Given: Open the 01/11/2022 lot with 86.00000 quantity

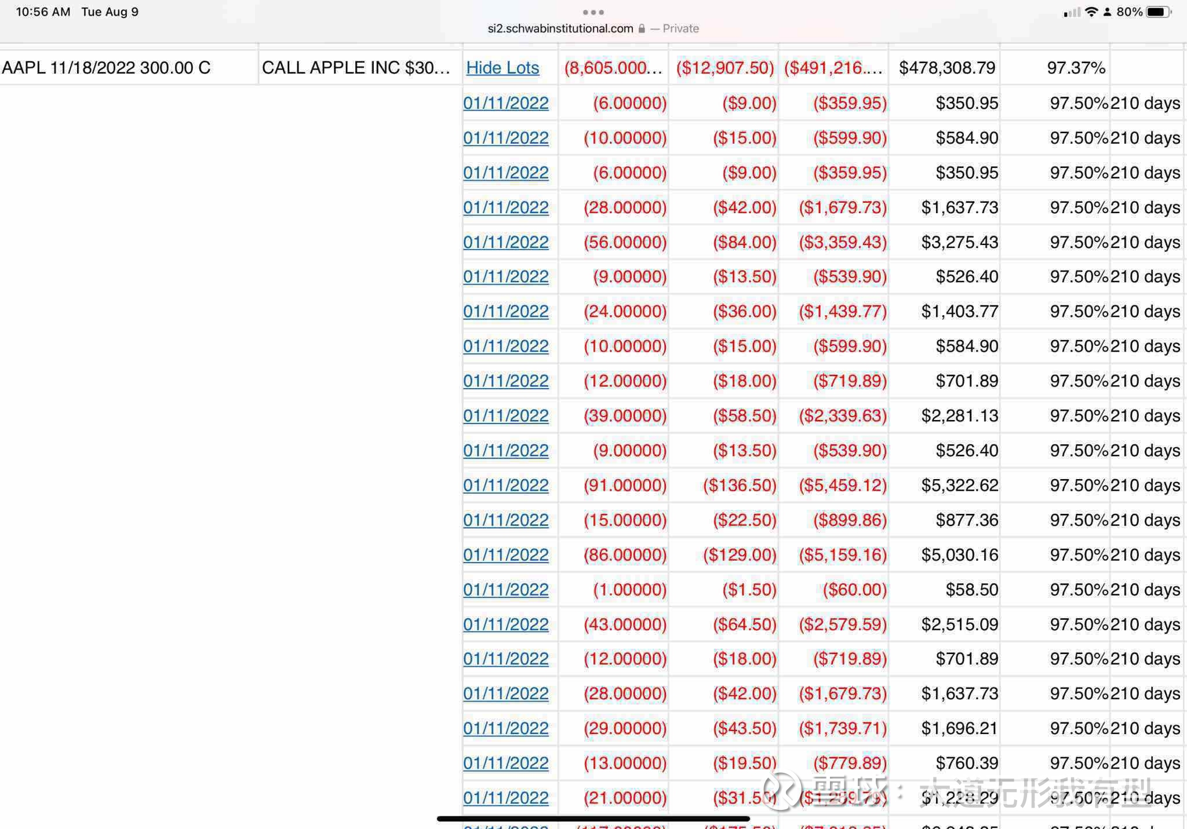Looking at the screenshot, I should pyautogui.click(x=505, y=554).
